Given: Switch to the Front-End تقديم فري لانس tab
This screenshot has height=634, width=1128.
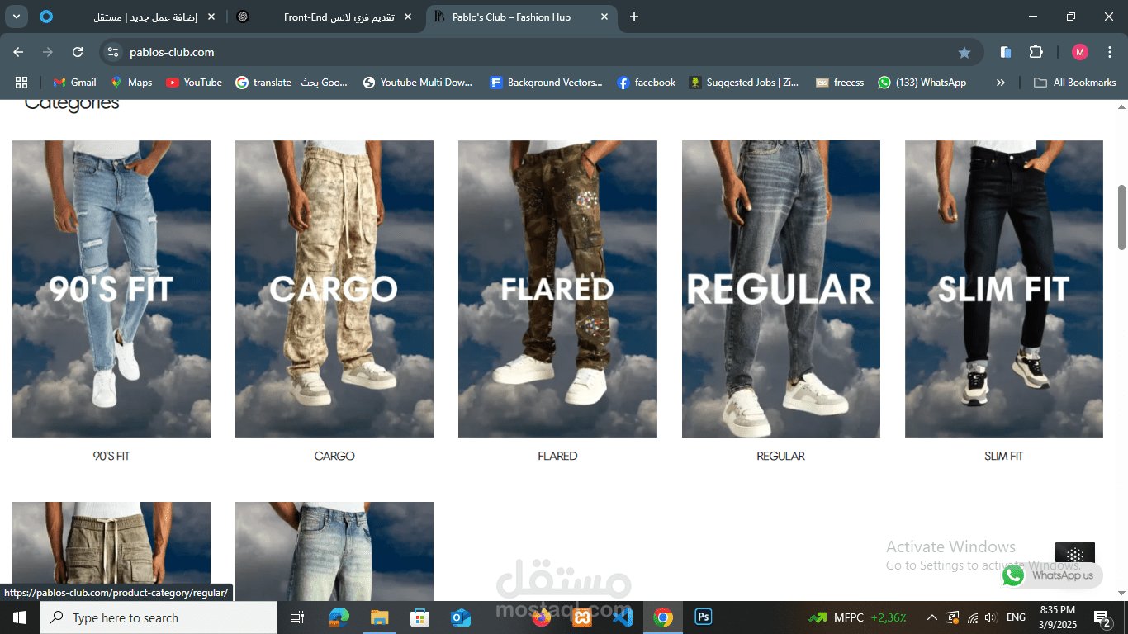Looking at the screenshot, I should (326, 17).
